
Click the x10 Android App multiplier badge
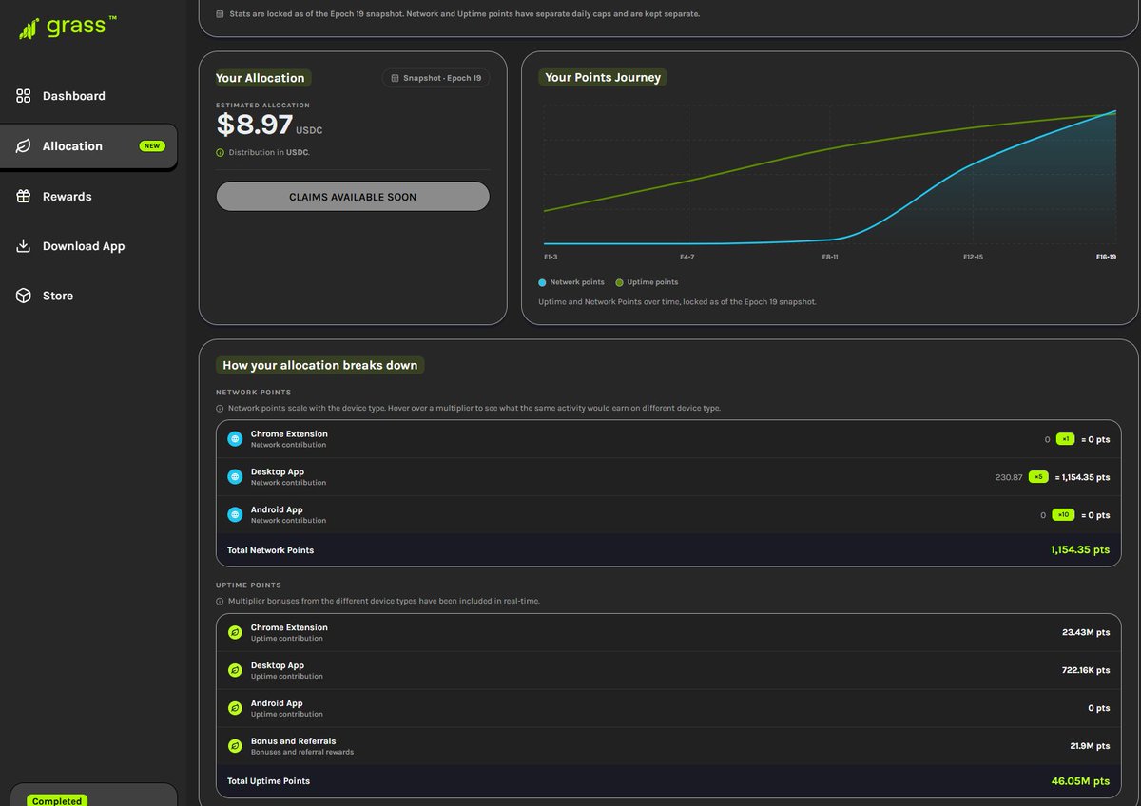click(x=1063, y=515)
